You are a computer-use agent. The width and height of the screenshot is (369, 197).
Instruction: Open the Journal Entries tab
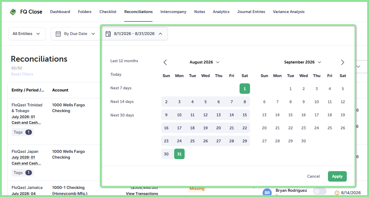pos(251,12)
